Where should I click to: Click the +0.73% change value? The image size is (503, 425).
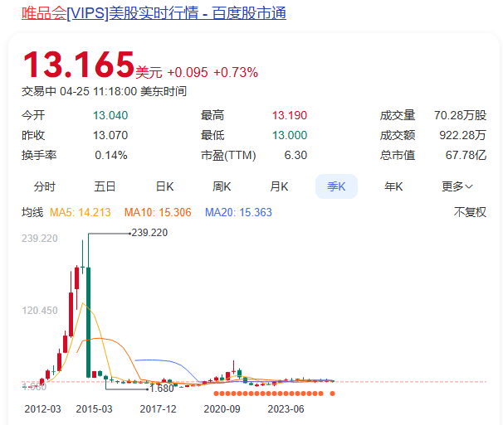[236, 73]
